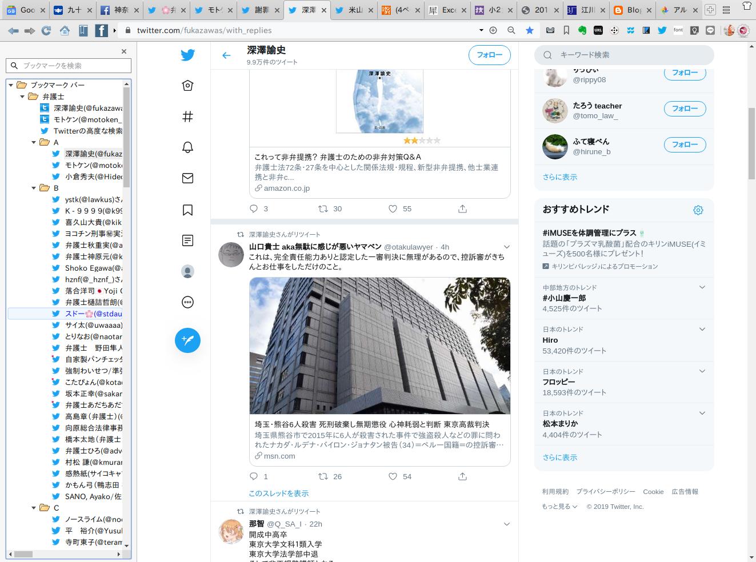Switch to the 江川 browser tab
This screenshot has width=756, height=562.
[586, 10]
